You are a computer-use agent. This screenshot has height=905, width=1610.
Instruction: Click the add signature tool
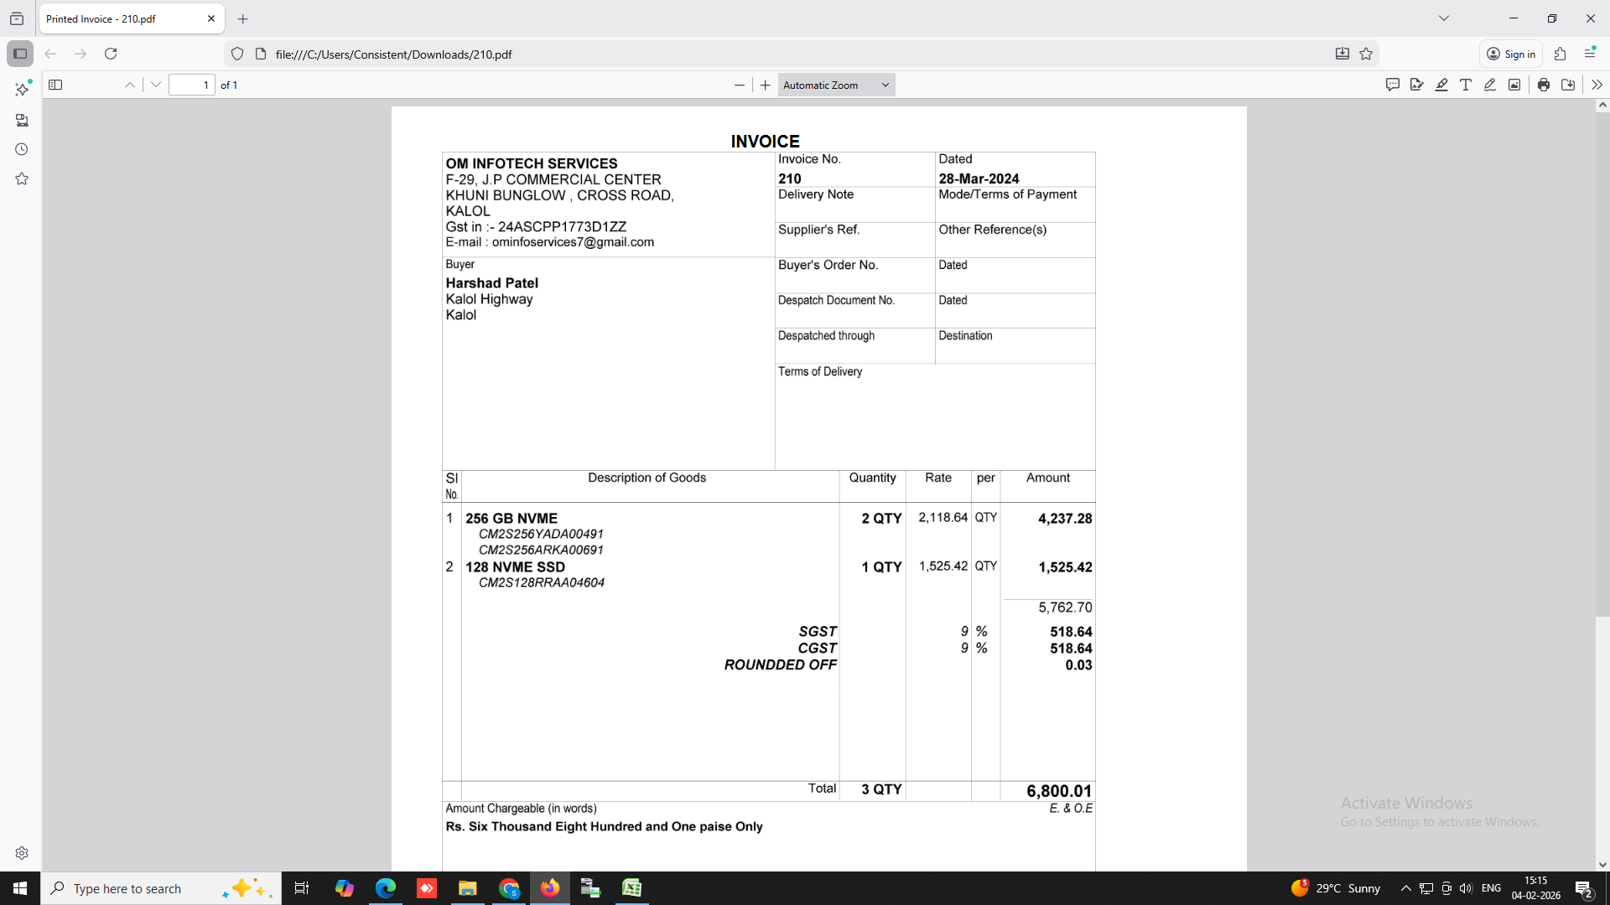pos(1417,85)
